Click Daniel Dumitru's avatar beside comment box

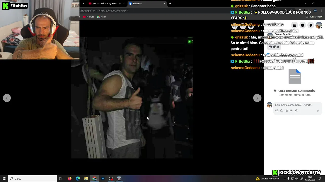pos(269,105)
